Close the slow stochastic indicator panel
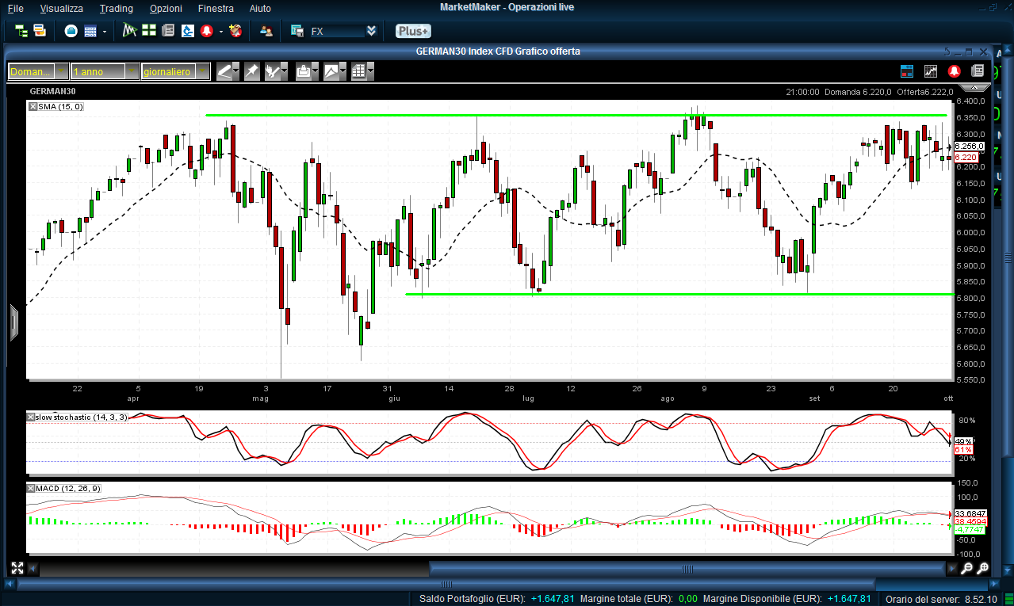This screenshot has height=606, width=1014. point(31,417)
